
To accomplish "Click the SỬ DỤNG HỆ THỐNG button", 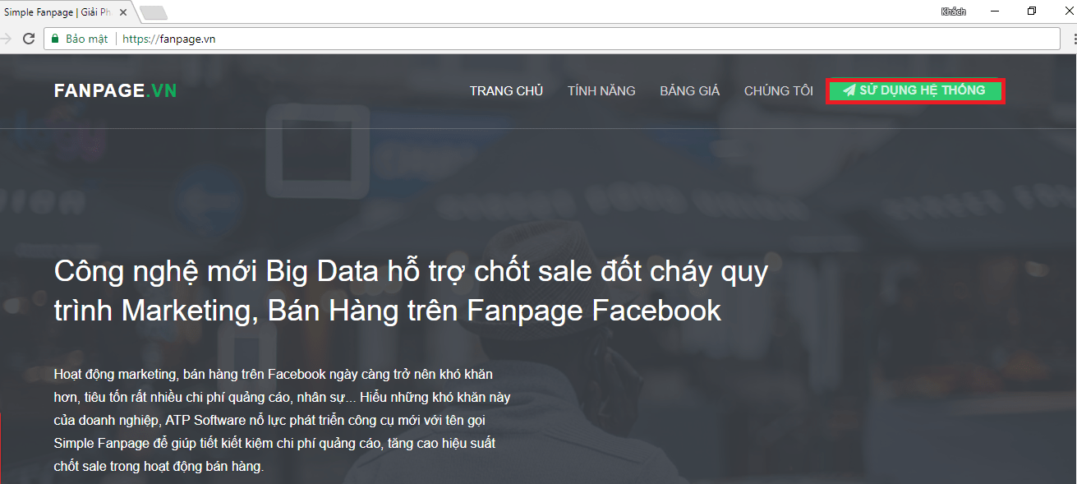I will (x=915, y=90).
